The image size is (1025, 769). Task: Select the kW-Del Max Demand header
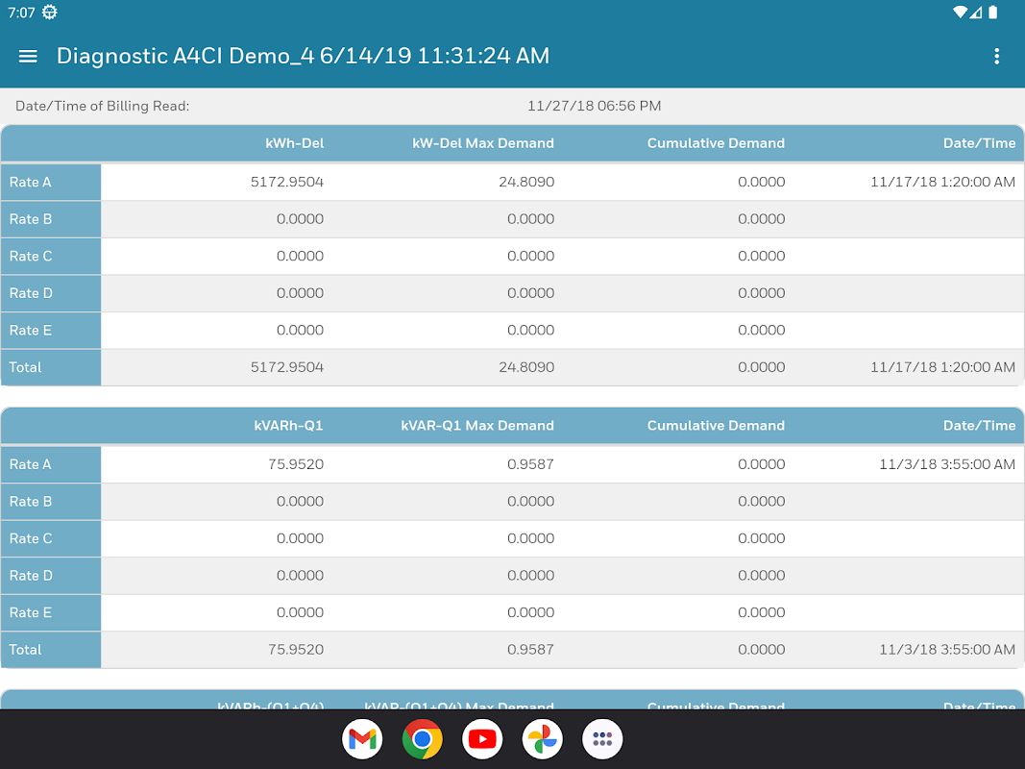pyautogui.click(x=483, y=143)
